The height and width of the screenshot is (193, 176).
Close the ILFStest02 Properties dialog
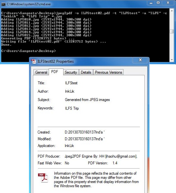tap(140, 60)
